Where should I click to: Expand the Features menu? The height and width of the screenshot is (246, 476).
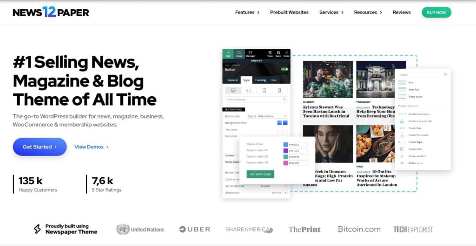(x=247, y=13)
